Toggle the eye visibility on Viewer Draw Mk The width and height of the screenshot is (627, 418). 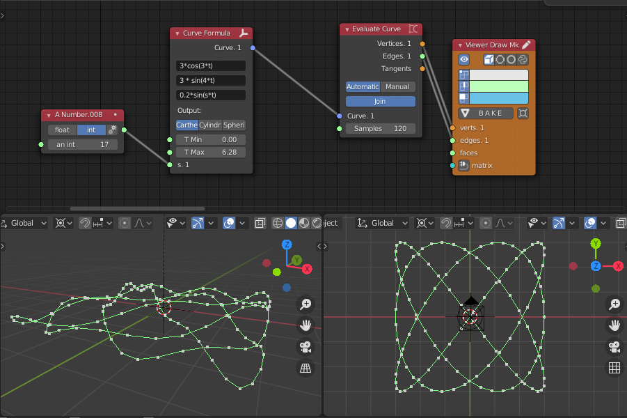(463, 59)
